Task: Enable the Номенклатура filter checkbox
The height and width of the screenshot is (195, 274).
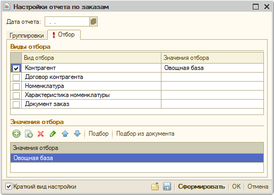Action: tap(16, 86)
